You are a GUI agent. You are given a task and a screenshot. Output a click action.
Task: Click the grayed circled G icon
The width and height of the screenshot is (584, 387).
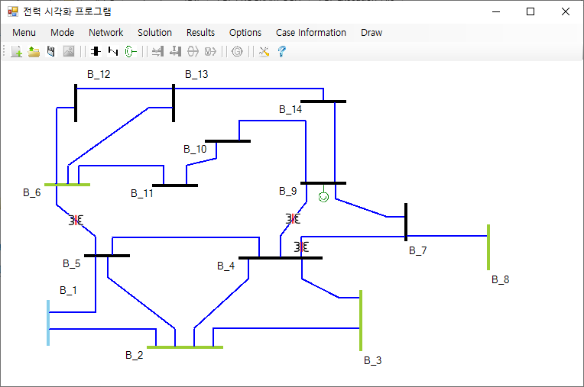(x=237, y=51)
